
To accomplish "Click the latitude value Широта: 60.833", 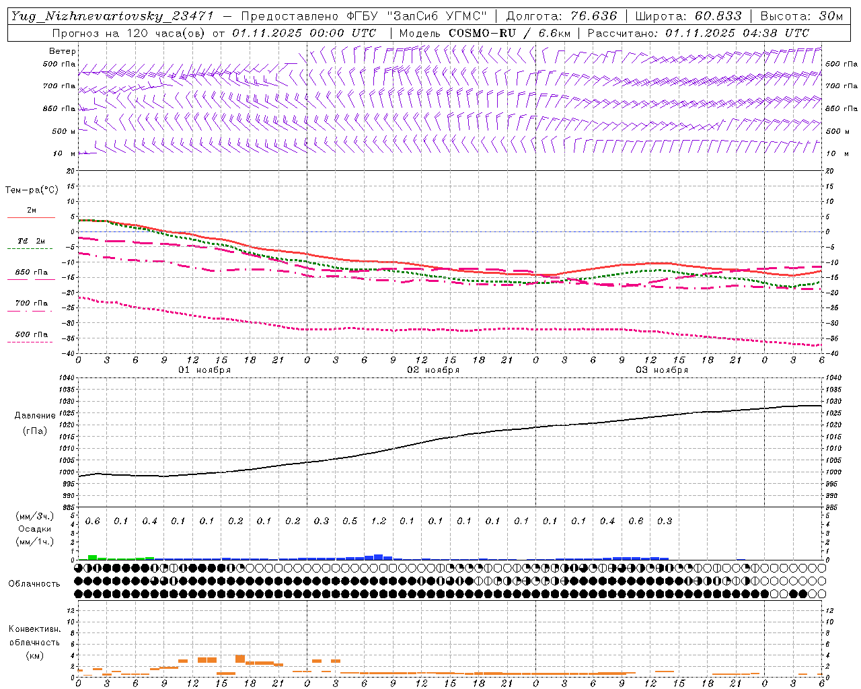I will [688, 16].
